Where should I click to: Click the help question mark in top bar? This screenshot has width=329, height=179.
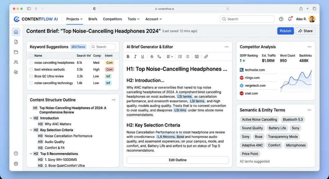[x=281, y=19]
